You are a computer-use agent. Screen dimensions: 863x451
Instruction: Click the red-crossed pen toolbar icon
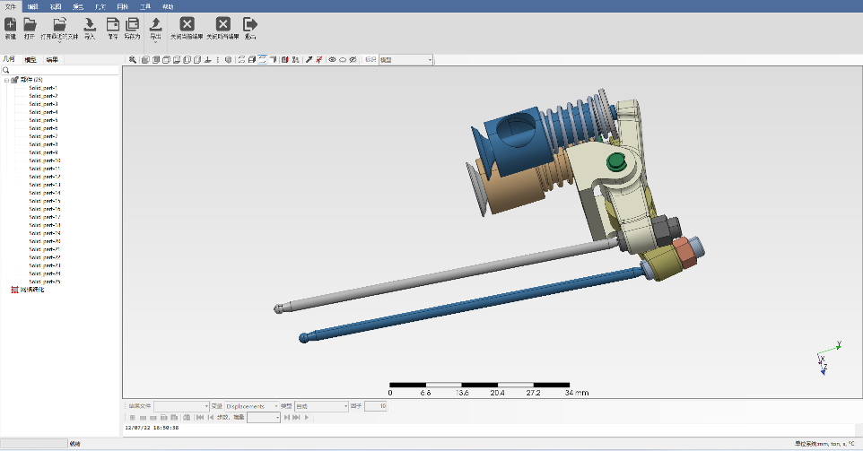point(319,59)
